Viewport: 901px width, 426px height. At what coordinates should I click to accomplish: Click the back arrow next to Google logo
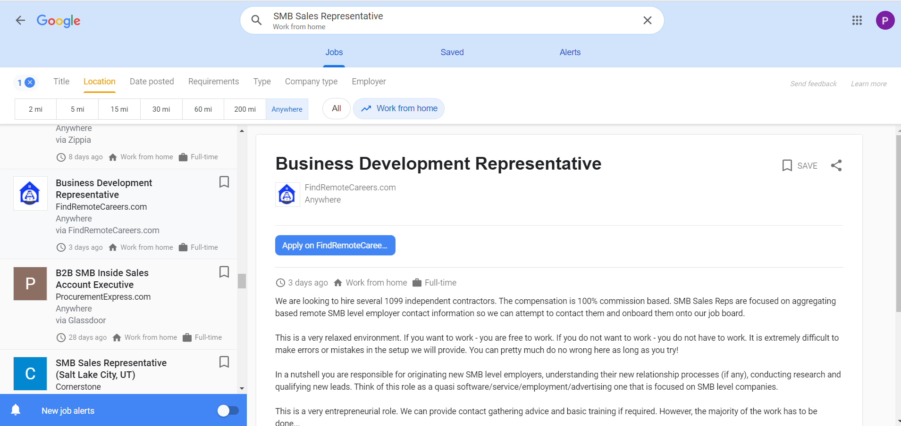pos(19,20)
